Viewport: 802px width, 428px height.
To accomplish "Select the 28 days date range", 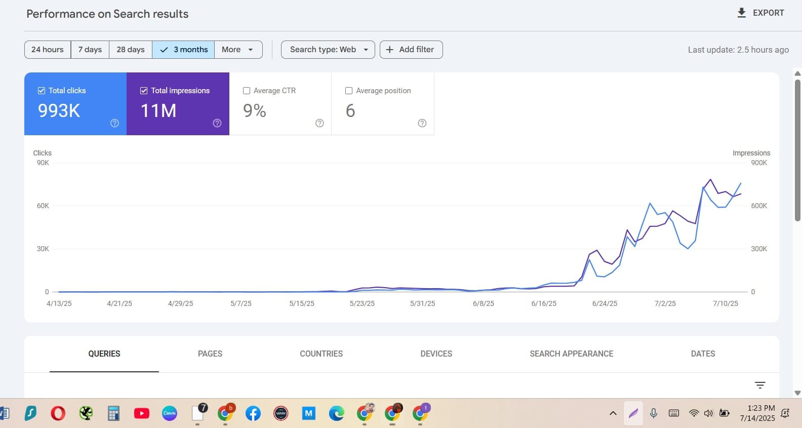I will click(131, 50).
